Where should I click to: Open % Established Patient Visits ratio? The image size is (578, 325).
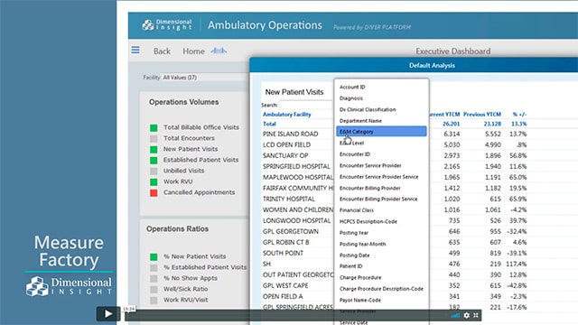[x=205, y=267]
